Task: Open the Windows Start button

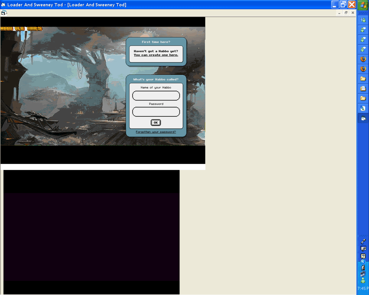Action: 363,5
